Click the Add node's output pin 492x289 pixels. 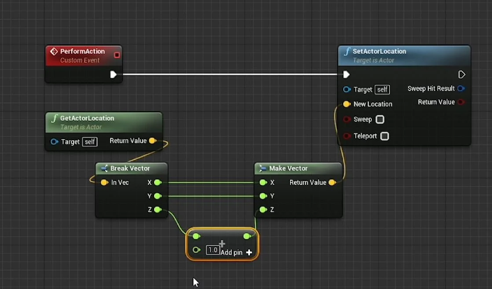coord(248,236)
